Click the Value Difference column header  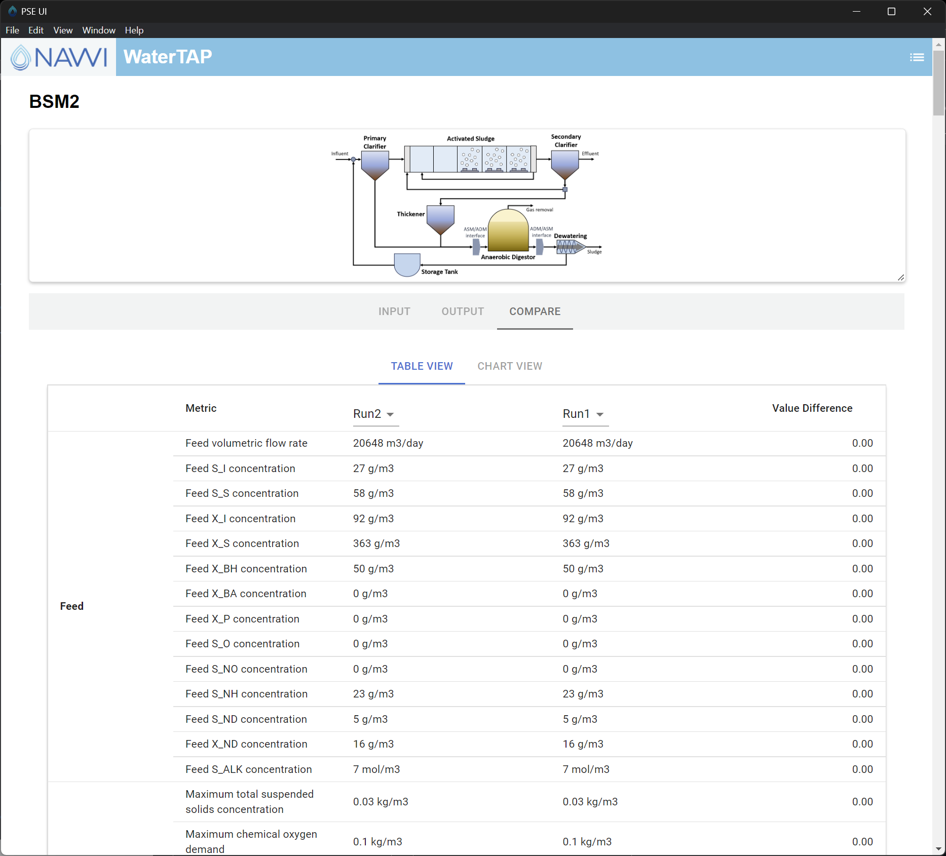coord(812,408)
